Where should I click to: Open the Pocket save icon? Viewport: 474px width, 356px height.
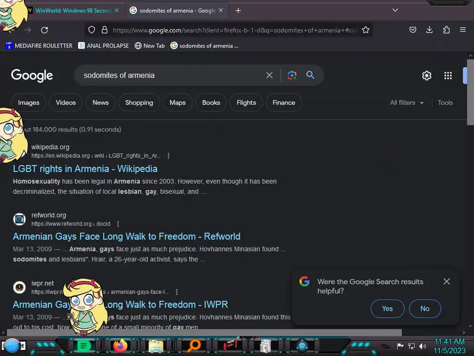[x=412, y=30]
